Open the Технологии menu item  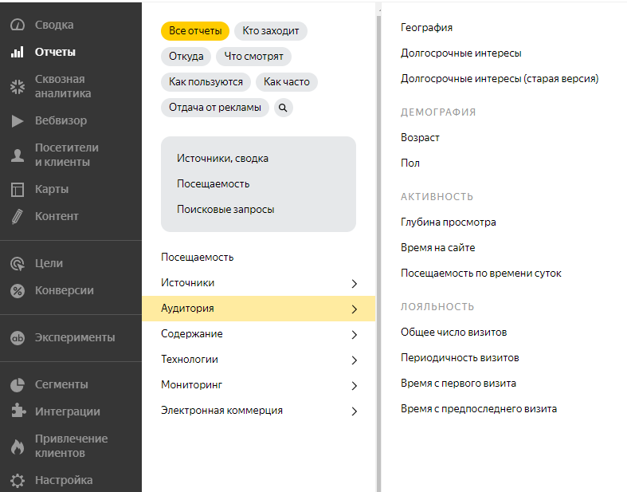click(x=190, y=360)
